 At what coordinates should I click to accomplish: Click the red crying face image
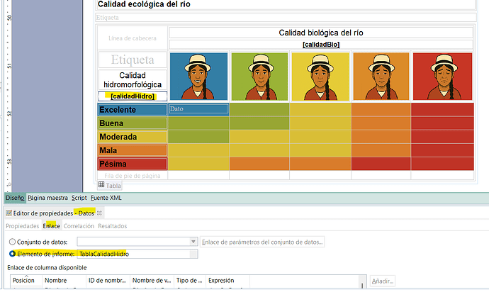(x=442, y=76)
